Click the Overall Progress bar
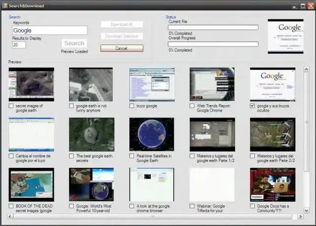This screenshot has width=316, height=226. coord(213,44)
